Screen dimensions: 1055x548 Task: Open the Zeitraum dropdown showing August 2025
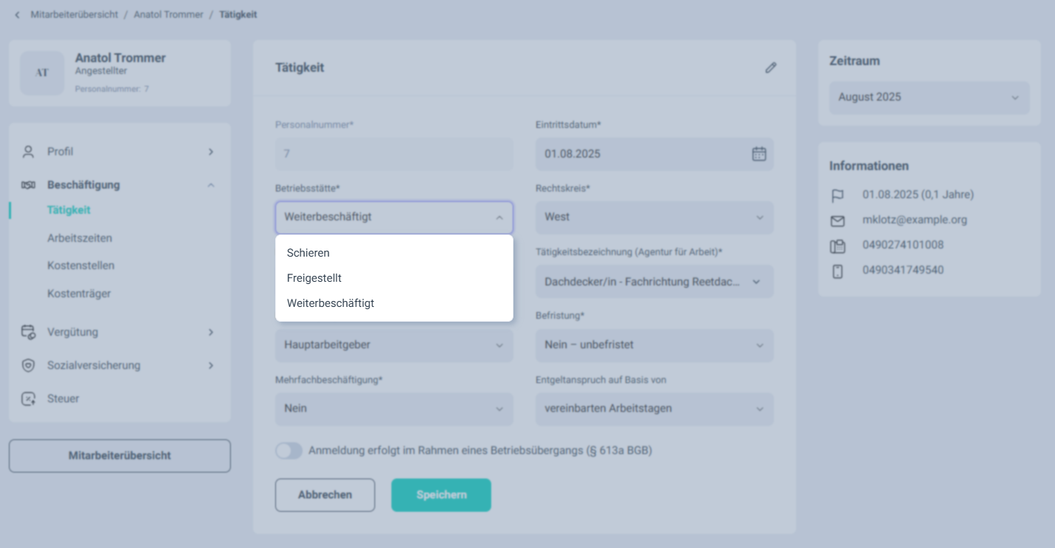pos(928,98)
